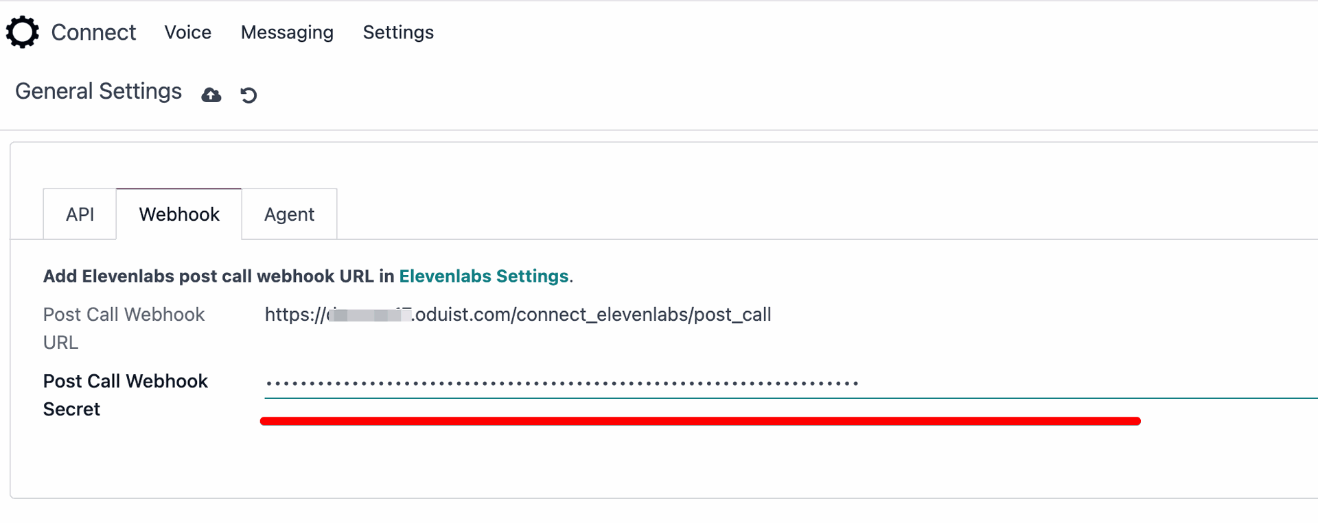1318x523 pixels.
Task: Click the Post Call Webhook URL label
Action: point(124,328)
